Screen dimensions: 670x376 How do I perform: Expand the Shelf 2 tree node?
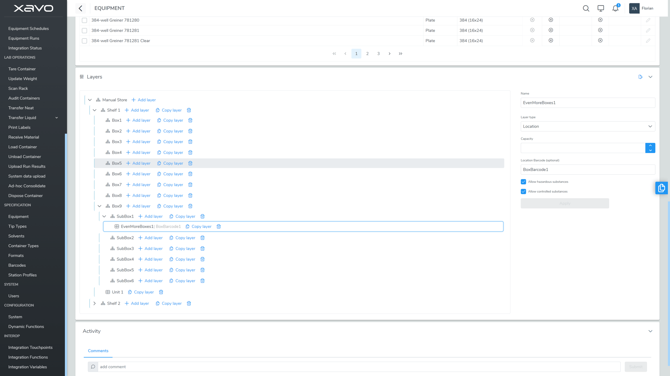click(x=94, y=303)
